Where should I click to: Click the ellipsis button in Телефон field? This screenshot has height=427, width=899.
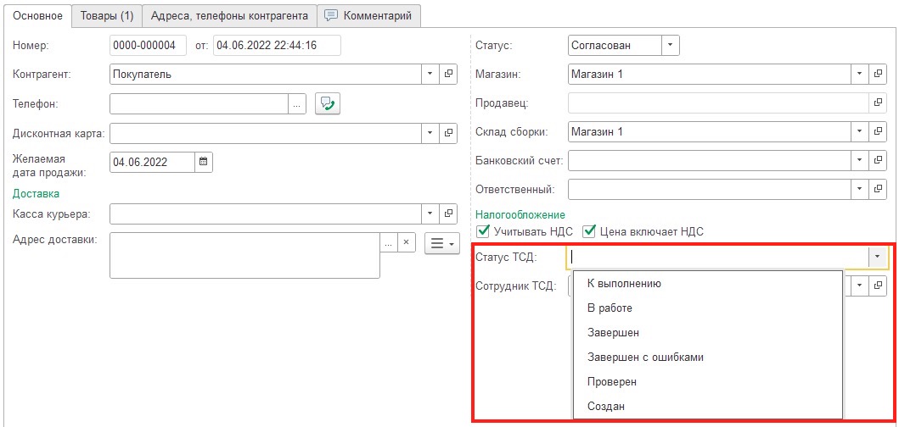[296, 103]
